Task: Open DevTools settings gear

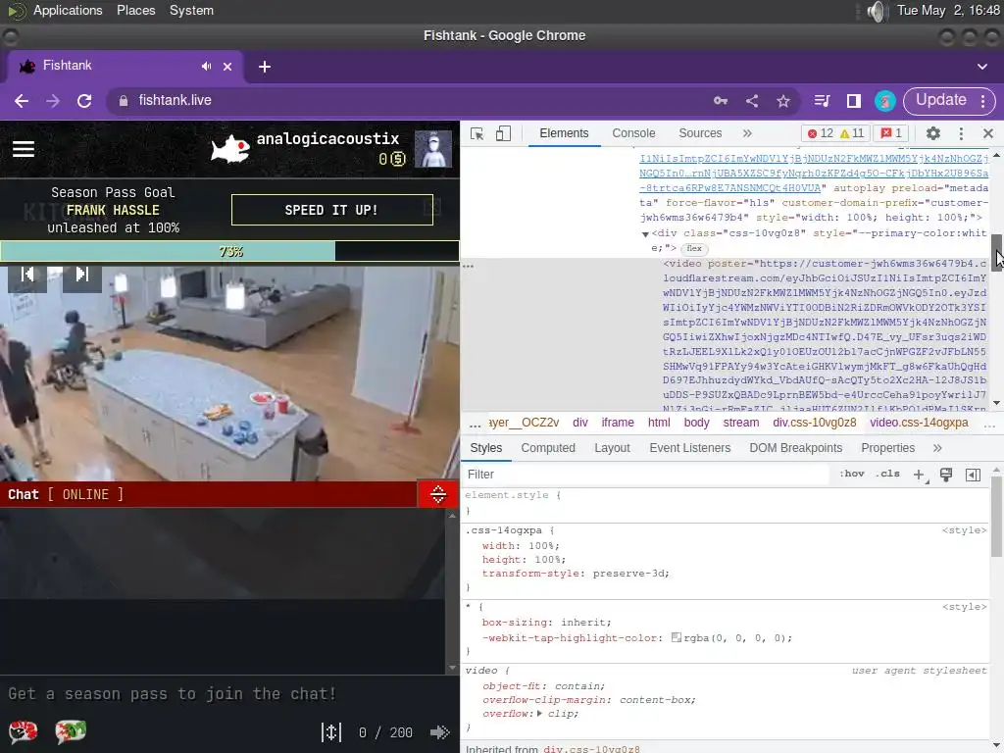Action: [x=933, y=133]
